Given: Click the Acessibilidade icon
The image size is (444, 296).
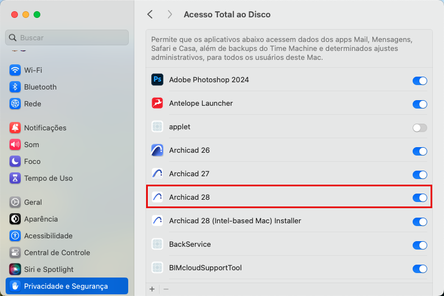Looking at the screenshot, I should point(15,236).
